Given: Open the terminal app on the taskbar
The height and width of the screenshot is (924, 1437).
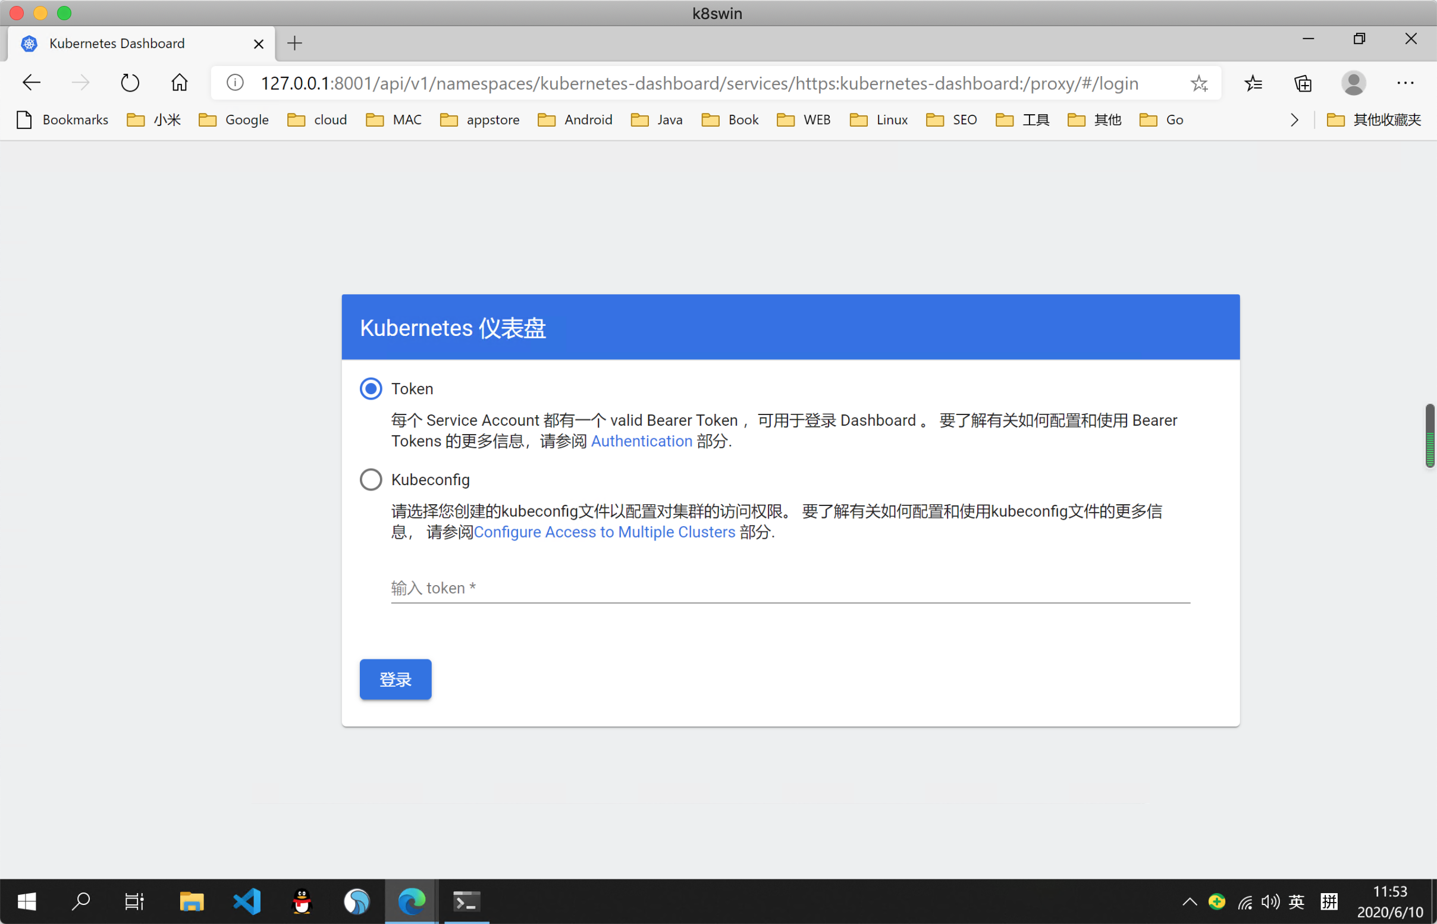Looking at the screenshot, I should click(466, 901).
